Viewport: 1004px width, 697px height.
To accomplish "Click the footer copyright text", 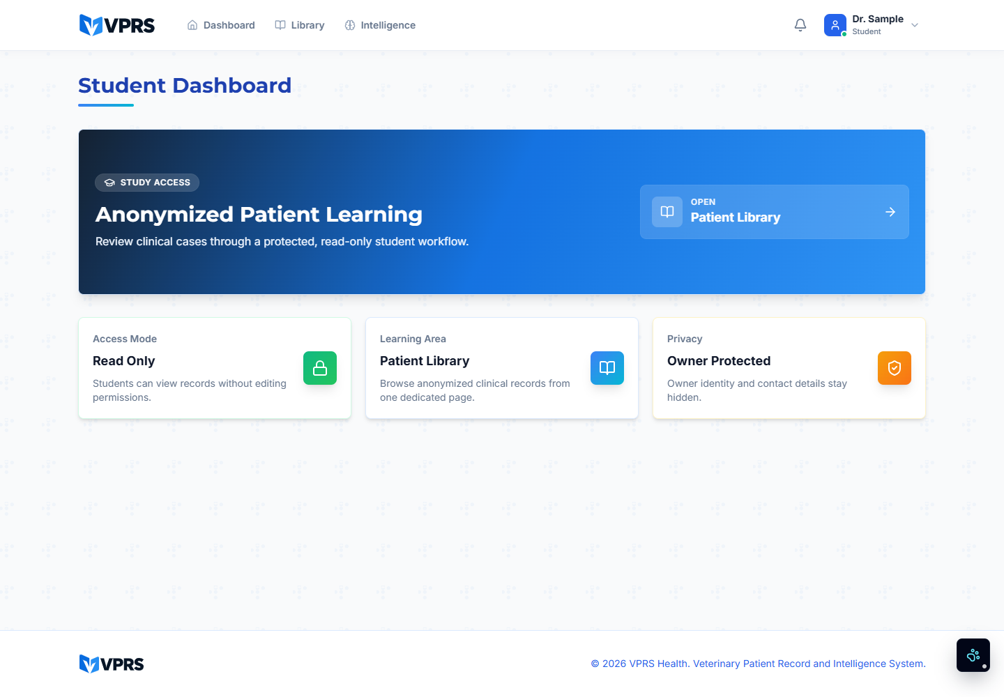I will coord(759,664).
